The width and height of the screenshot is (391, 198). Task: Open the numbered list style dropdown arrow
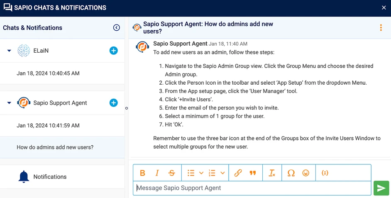(222, 173)
